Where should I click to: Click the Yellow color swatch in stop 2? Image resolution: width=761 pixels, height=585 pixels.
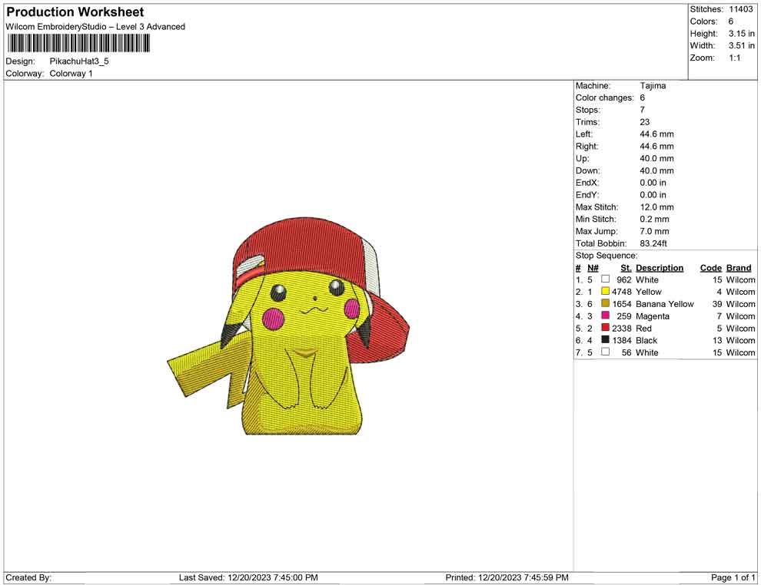(605, 291)
